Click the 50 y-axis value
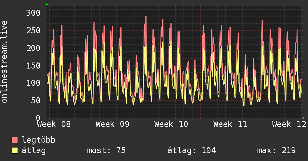The width and height of the screenshot is (308, 161). click(36, 101)
